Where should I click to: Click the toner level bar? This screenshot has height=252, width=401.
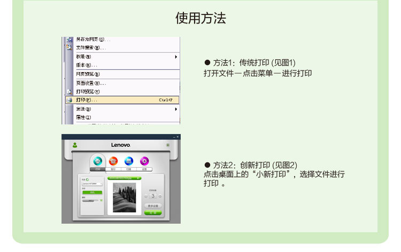tap(90, 201)
